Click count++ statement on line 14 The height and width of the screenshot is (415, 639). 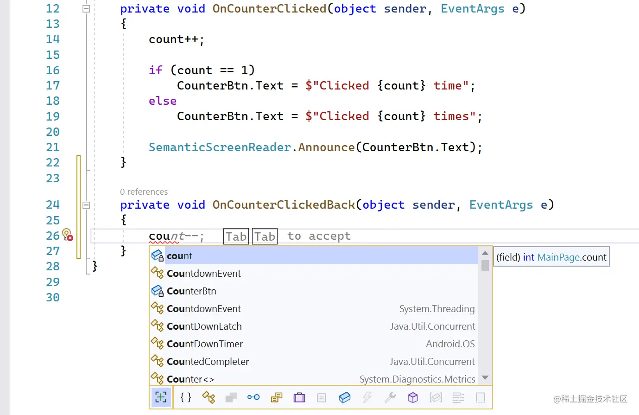[x=176, y=40]
